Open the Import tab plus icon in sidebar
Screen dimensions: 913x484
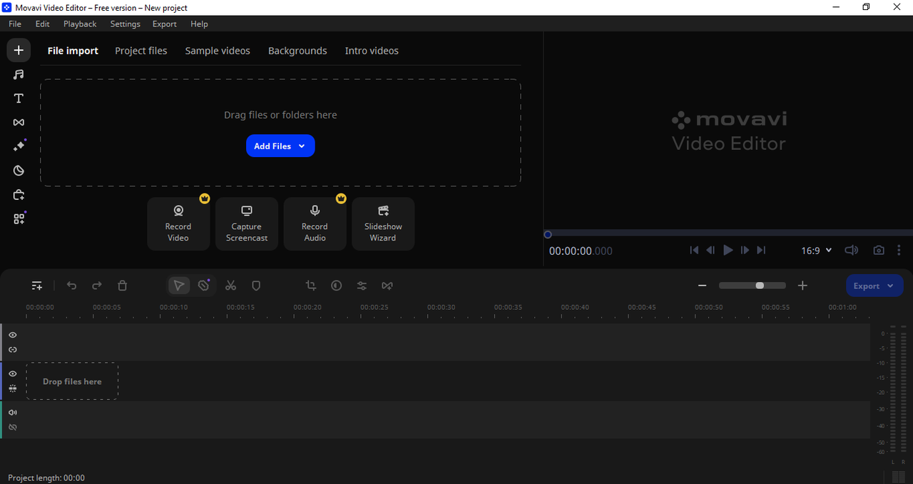pos(19,50)
